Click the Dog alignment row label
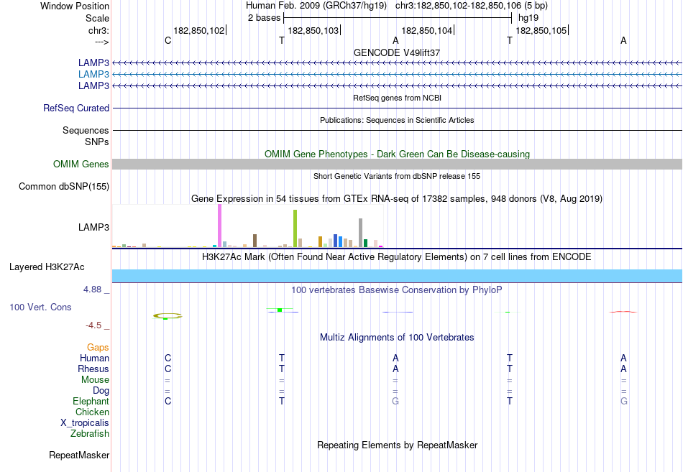The width and height of the screenshot is (683, 472). 101,391
